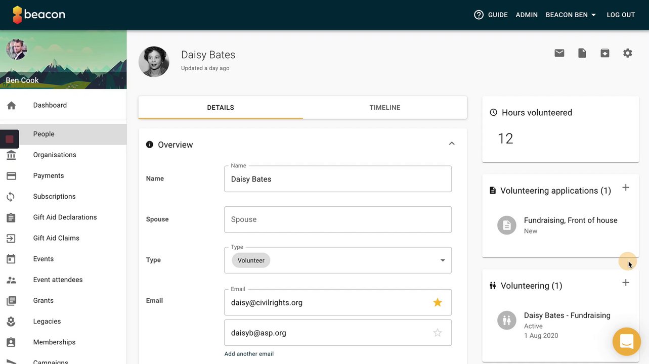Click the document icon beside the envelope
The image size is (649, 364).
[x=582, y=53]
